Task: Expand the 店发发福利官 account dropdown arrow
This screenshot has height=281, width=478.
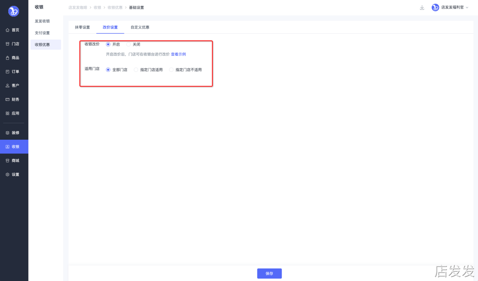Action: click(467, 7)
